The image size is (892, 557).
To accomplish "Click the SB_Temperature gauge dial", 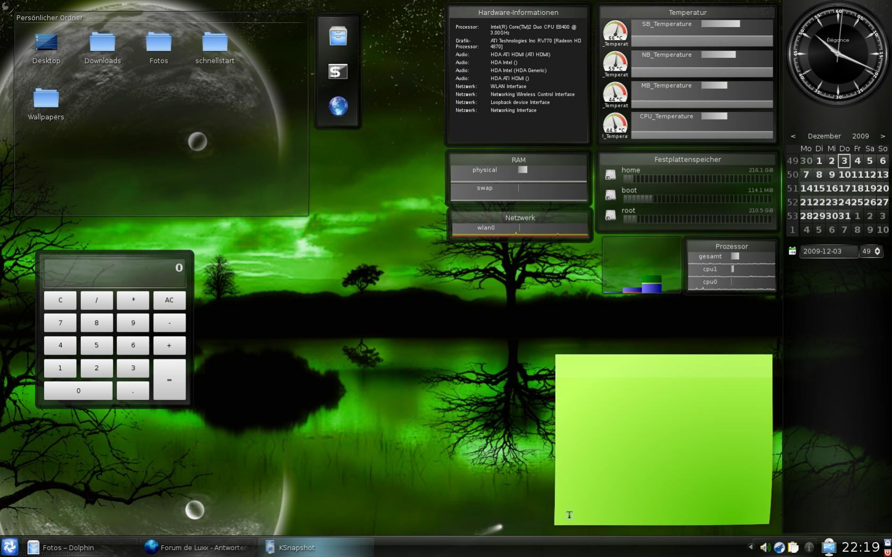I will point(616,31).
